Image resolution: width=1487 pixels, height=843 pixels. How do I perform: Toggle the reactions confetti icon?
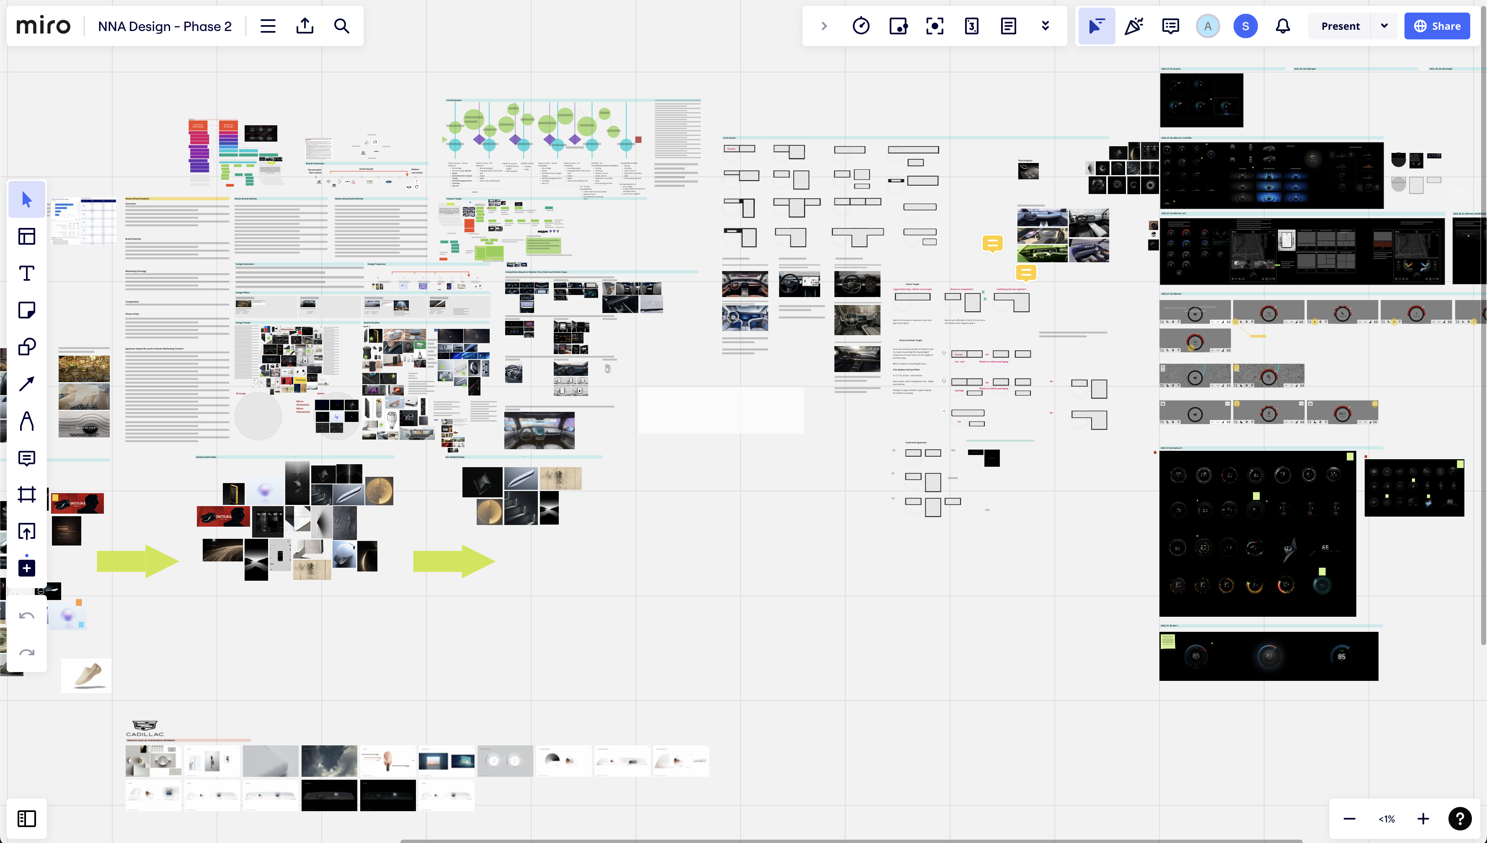(x=1133, y=26)
